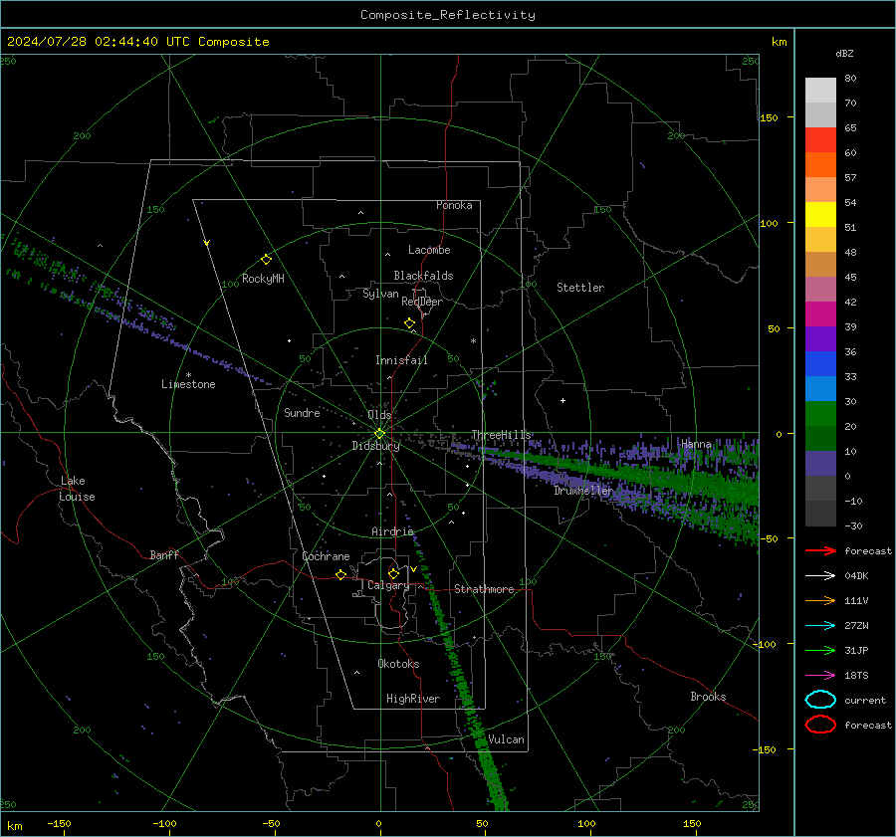The width and height of the screenshot is (896, 837).
Task: Click the 18TS legend text
Action: (x=856, y=676)
